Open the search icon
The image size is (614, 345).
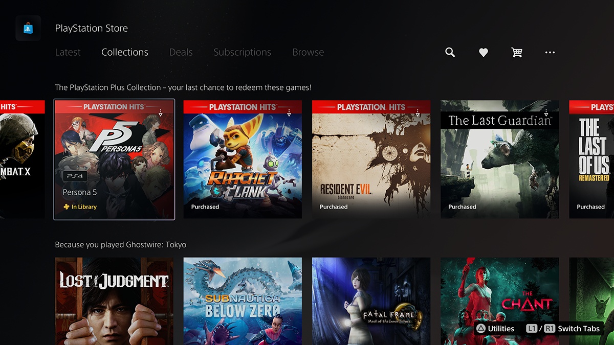point(450,52)
